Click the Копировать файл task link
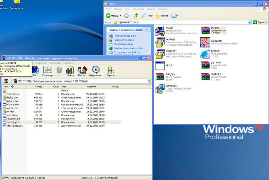This screenshot has width=269, height=180. 123,44
